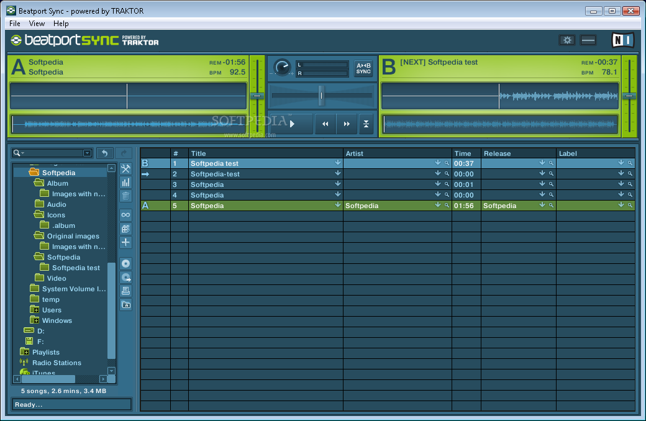Toggle A to B SYNC button
The width and height of the screenshot is (646, 421).
tap(363, 68)
